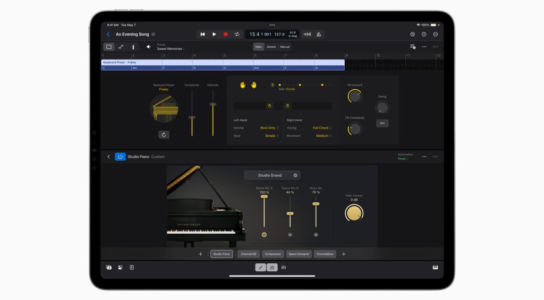Image resolution: width=544 pixels, height=300 pixels.
Task: Select pattern variation number 1
Action: click(273, 85)
